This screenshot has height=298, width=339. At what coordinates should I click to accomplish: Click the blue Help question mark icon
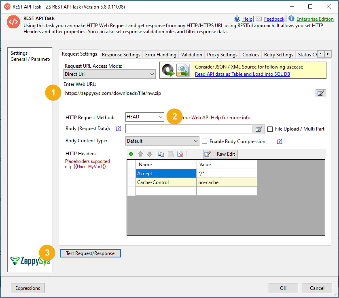(237, 19)
